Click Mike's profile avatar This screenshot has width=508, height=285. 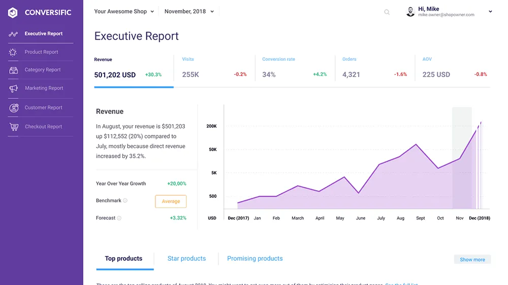pyautogui.click(x=410, y=12)
